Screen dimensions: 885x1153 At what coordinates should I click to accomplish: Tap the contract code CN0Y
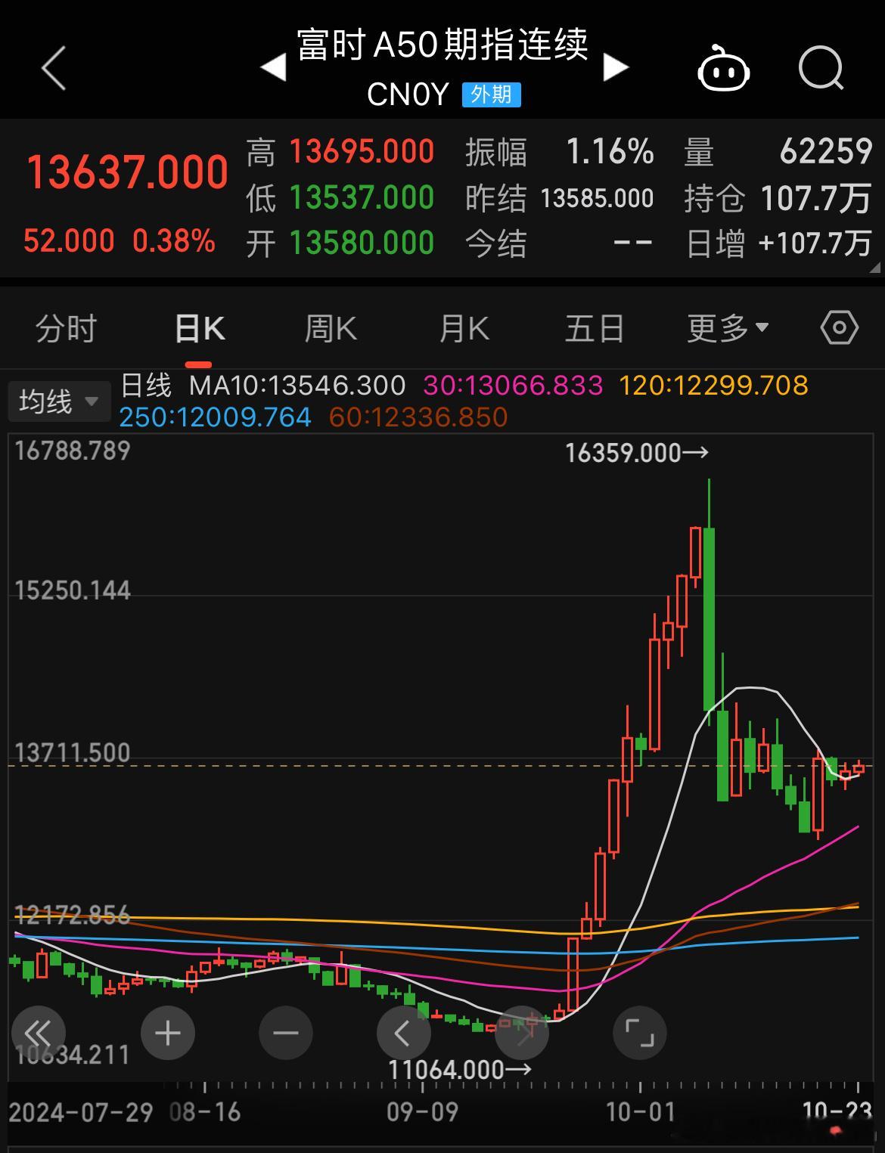click(408, 95)
